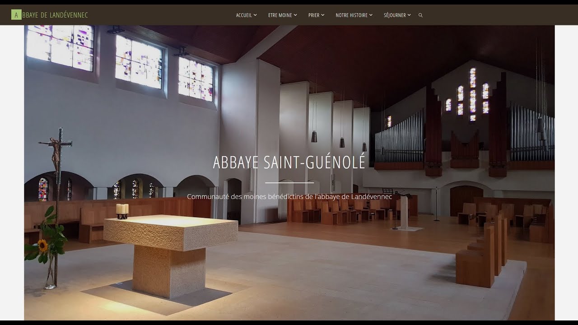
Task: Open the Séjourner menu
Action: tap(397, 15)
